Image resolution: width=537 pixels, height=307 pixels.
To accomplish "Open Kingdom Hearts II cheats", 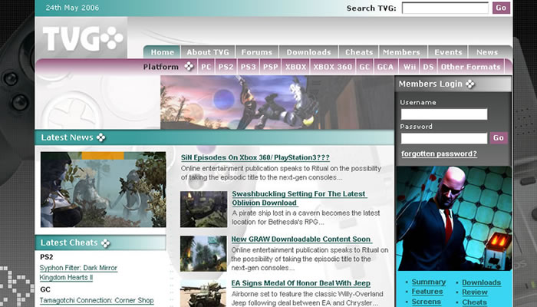I will [66, 278].
